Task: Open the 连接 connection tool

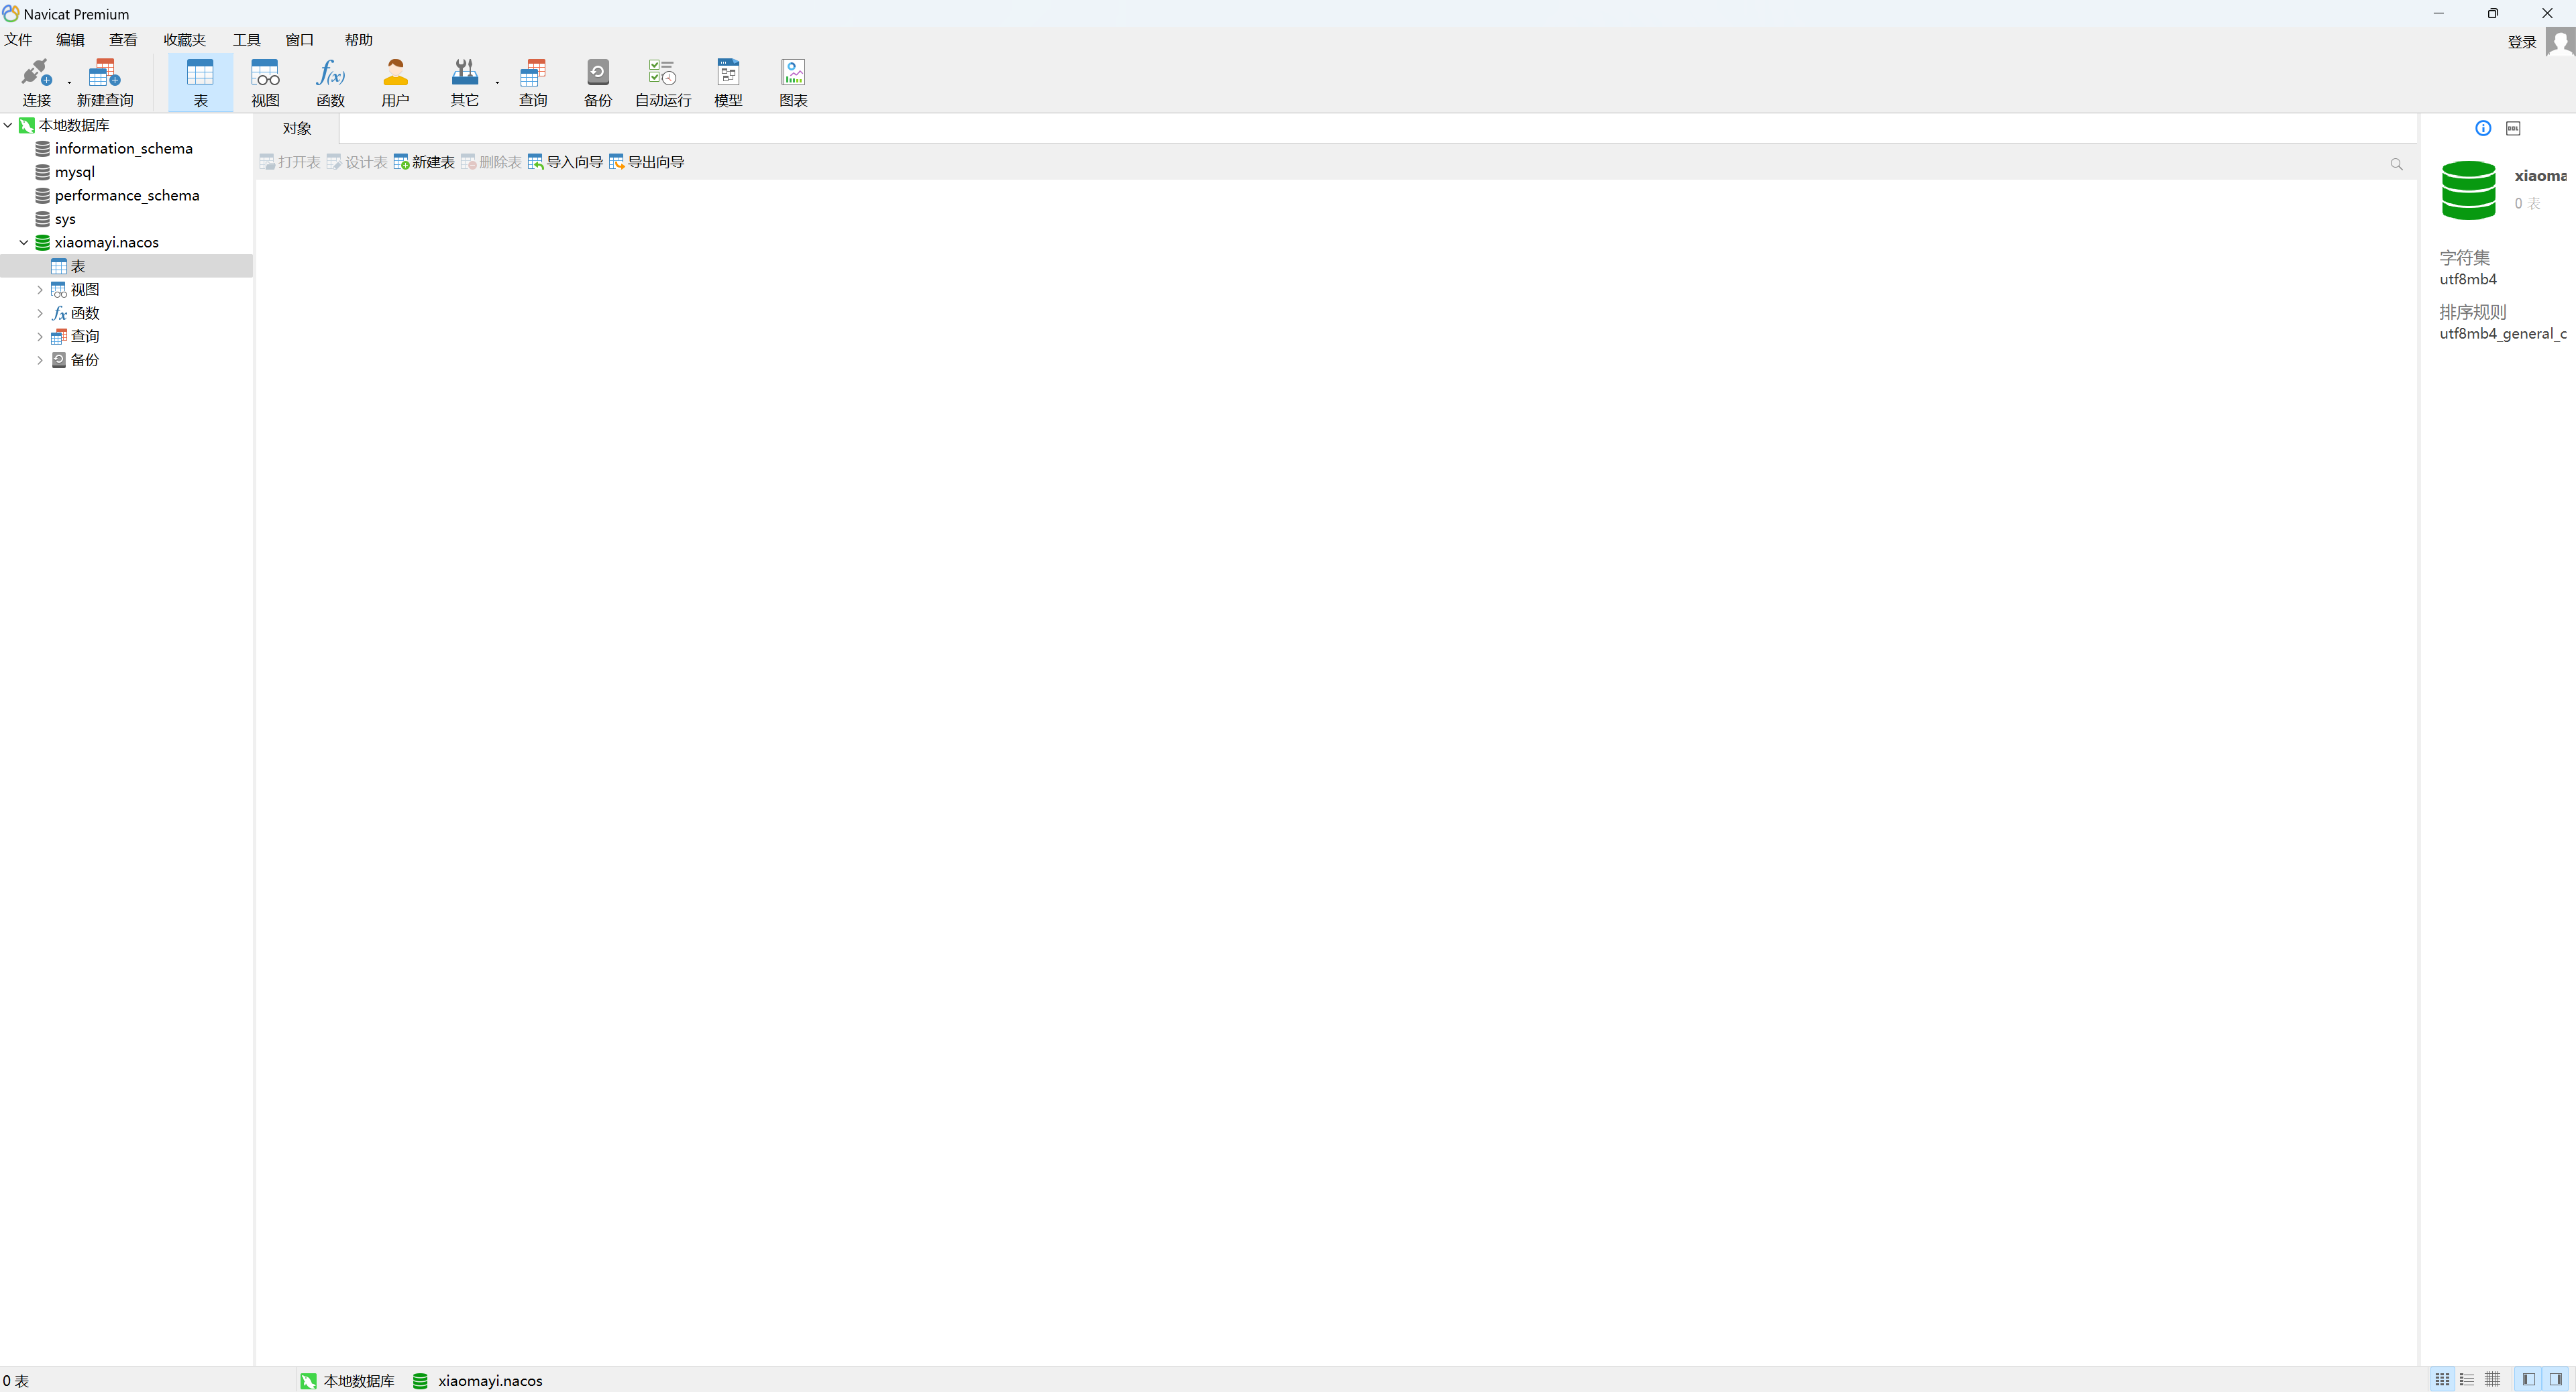Action: point(36,82)
